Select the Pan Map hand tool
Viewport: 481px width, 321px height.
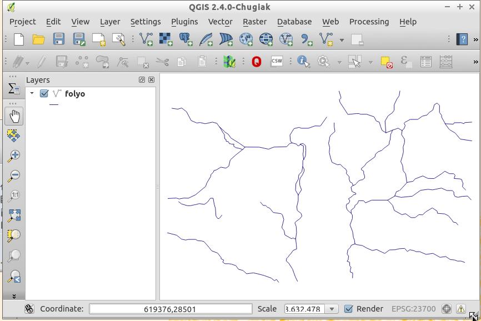coord(14,116)
